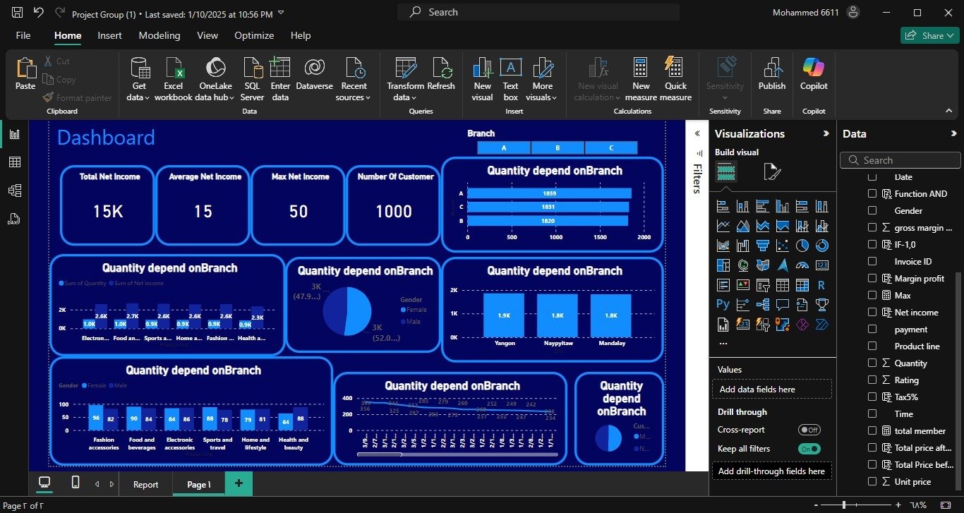The height and width of the screenshot is (513, 964).
Task: Click the Publish icon
Action: point(771,68)
